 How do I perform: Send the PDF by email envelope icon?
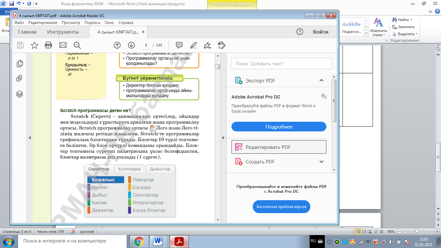pyautogui.click(x=63, y=45)
